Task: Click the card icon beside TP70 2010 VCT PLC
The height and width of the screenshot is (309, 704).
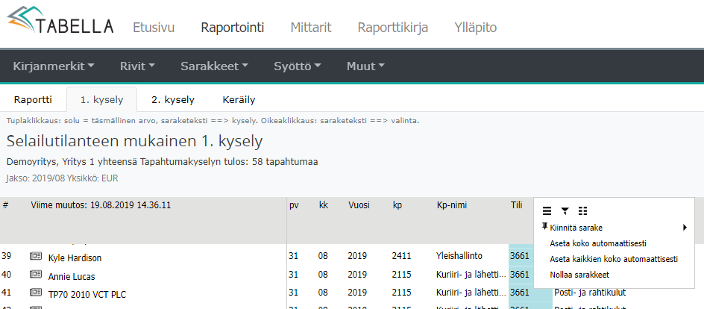Action: coord(35,293)
